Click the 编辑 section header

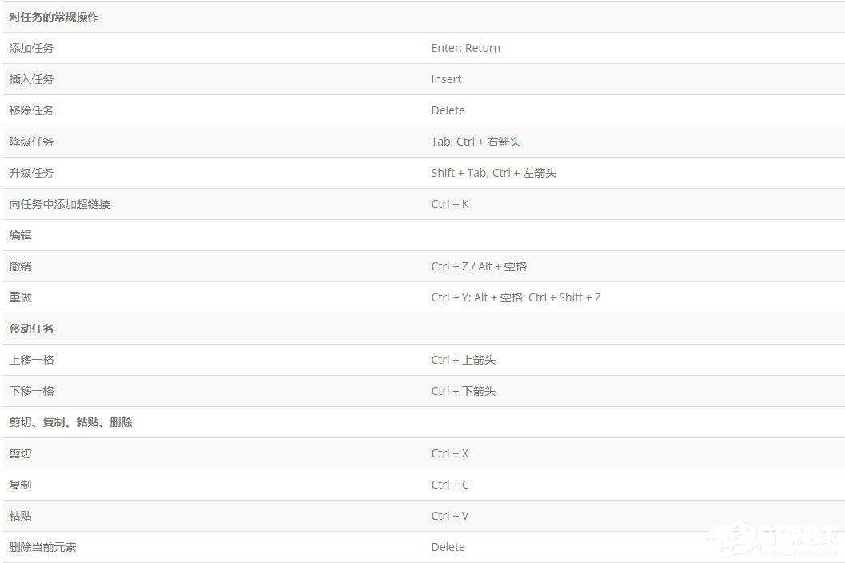(x=21, y=235)
